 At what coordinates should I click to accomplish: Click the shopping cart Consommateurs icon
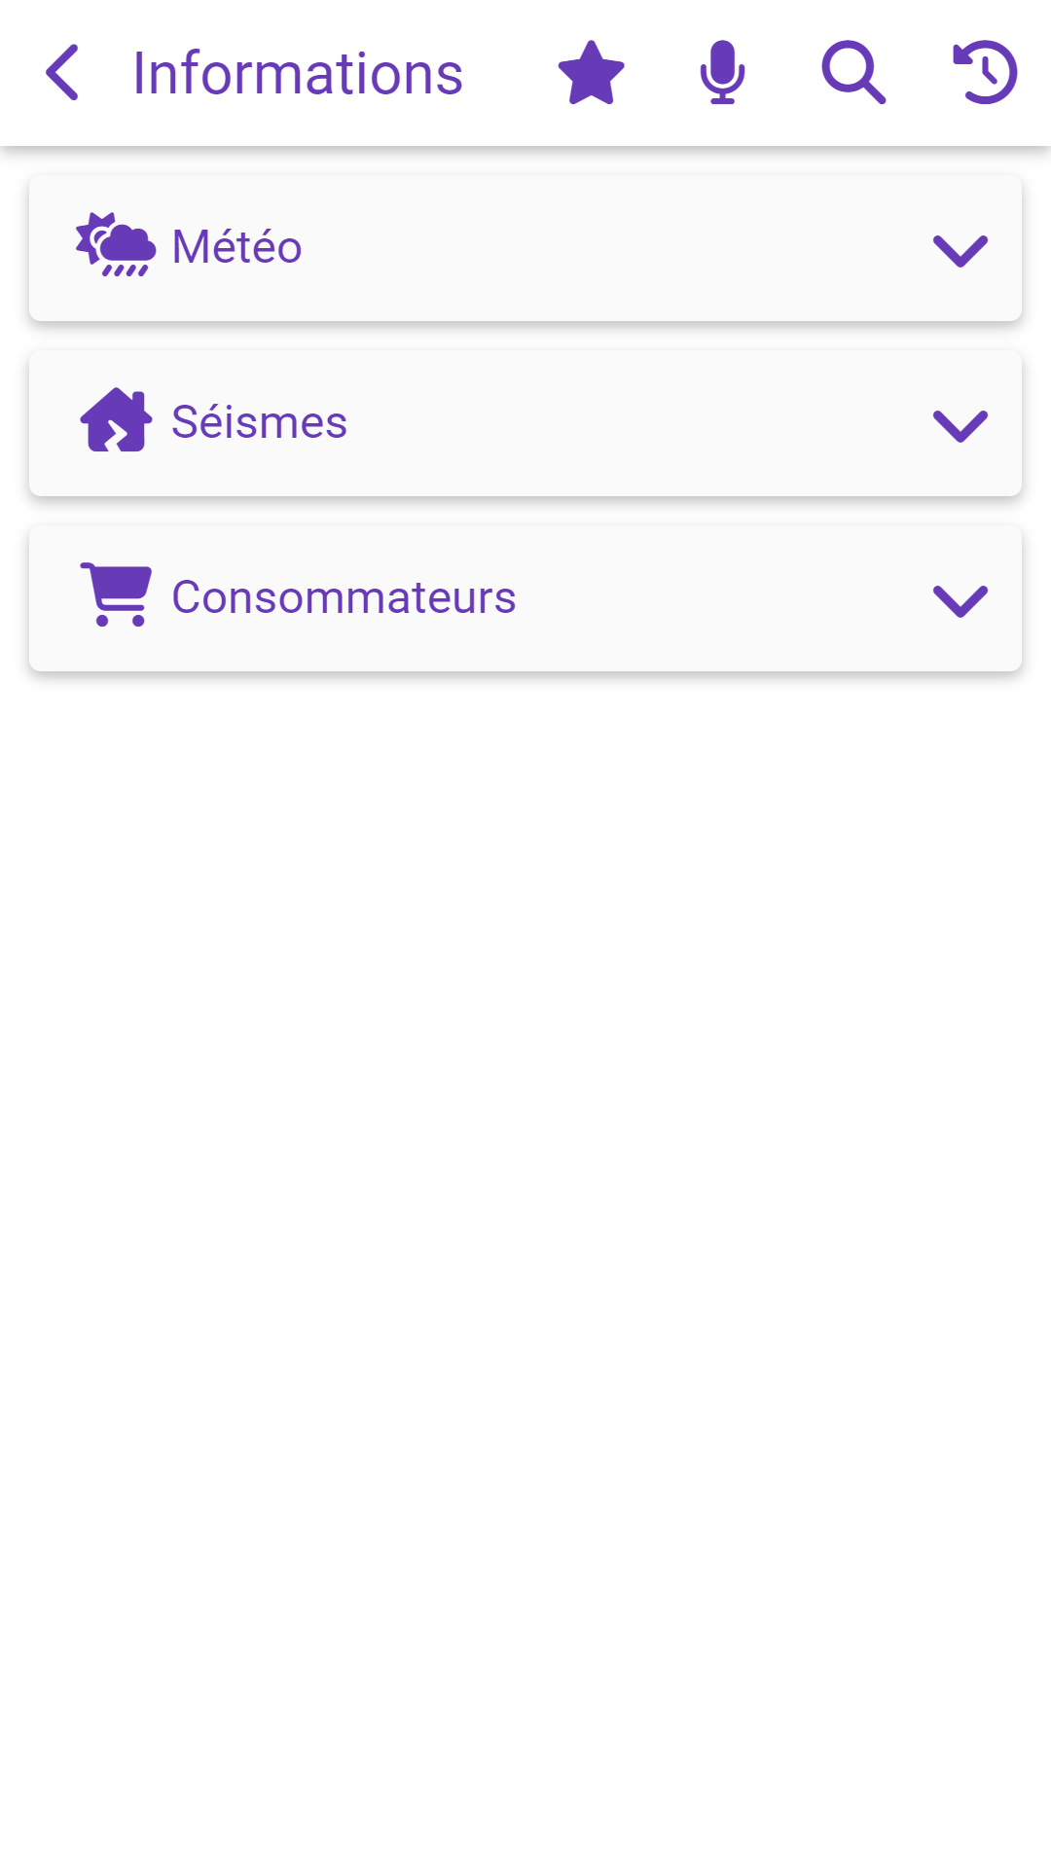116,595
